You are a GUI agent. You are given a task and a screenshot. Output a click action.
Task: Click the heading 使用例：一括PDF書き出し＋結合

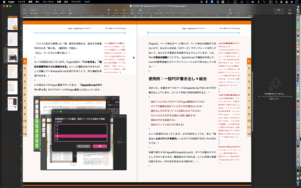(177, 79)
